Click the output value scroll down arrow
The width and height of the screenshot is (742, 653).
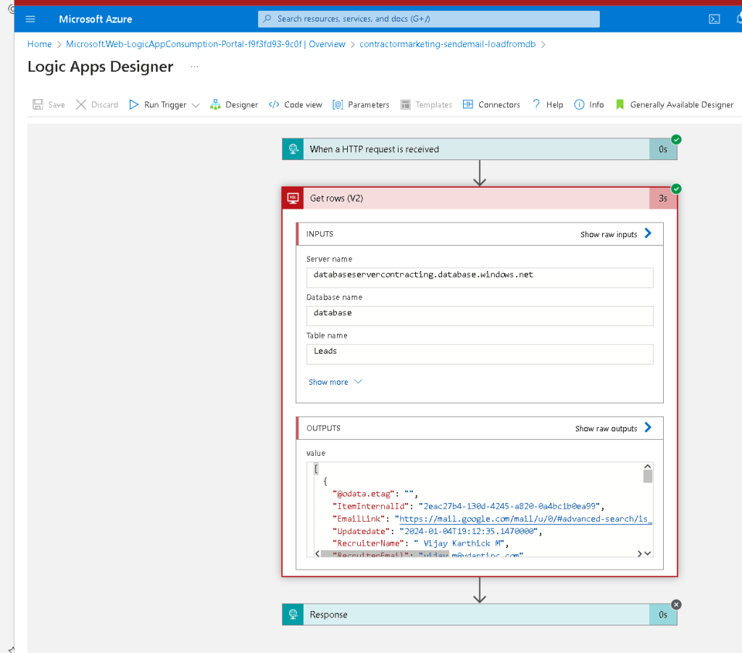coord(647,553)
